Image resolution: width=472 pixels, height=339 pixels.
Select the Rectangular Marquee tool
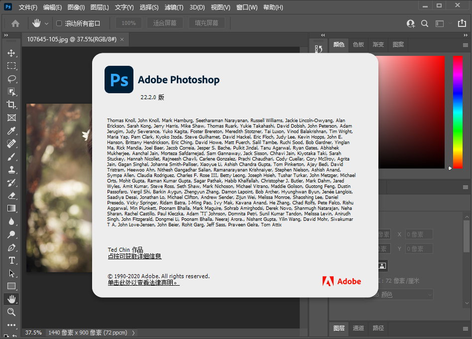coord(11,66)
